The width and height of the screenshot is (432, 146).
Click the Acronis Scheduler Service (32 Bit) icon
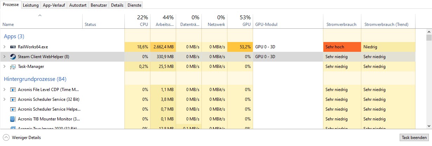[13, 99]
